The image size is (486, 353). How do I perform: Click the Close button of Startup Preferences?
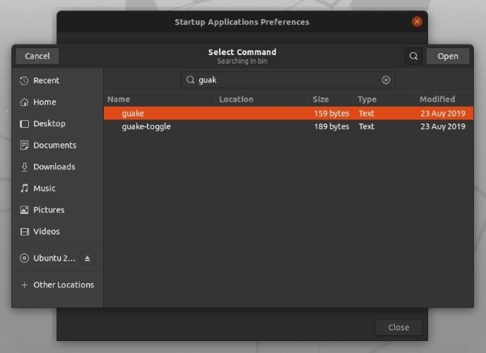[x=398, y=328]
